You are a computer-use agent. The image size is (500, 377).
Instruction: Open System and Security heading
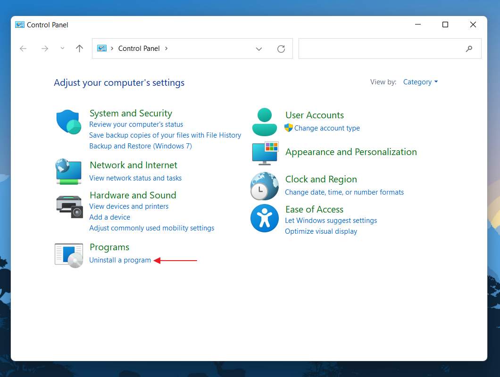click(131, 114)
